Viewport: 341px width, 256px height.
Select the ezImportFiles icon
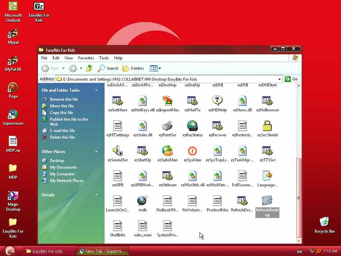168,101
